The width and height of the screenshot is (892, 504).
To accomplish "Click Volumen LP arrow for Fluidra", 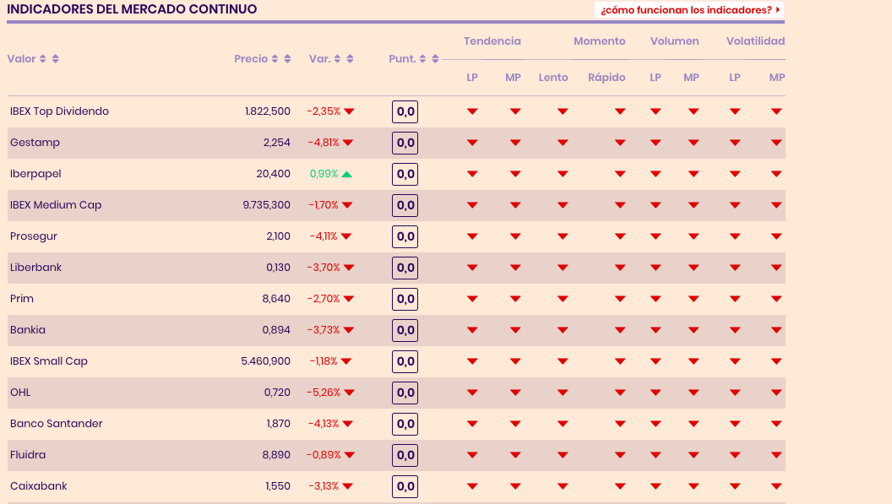I will coord(655,455).
